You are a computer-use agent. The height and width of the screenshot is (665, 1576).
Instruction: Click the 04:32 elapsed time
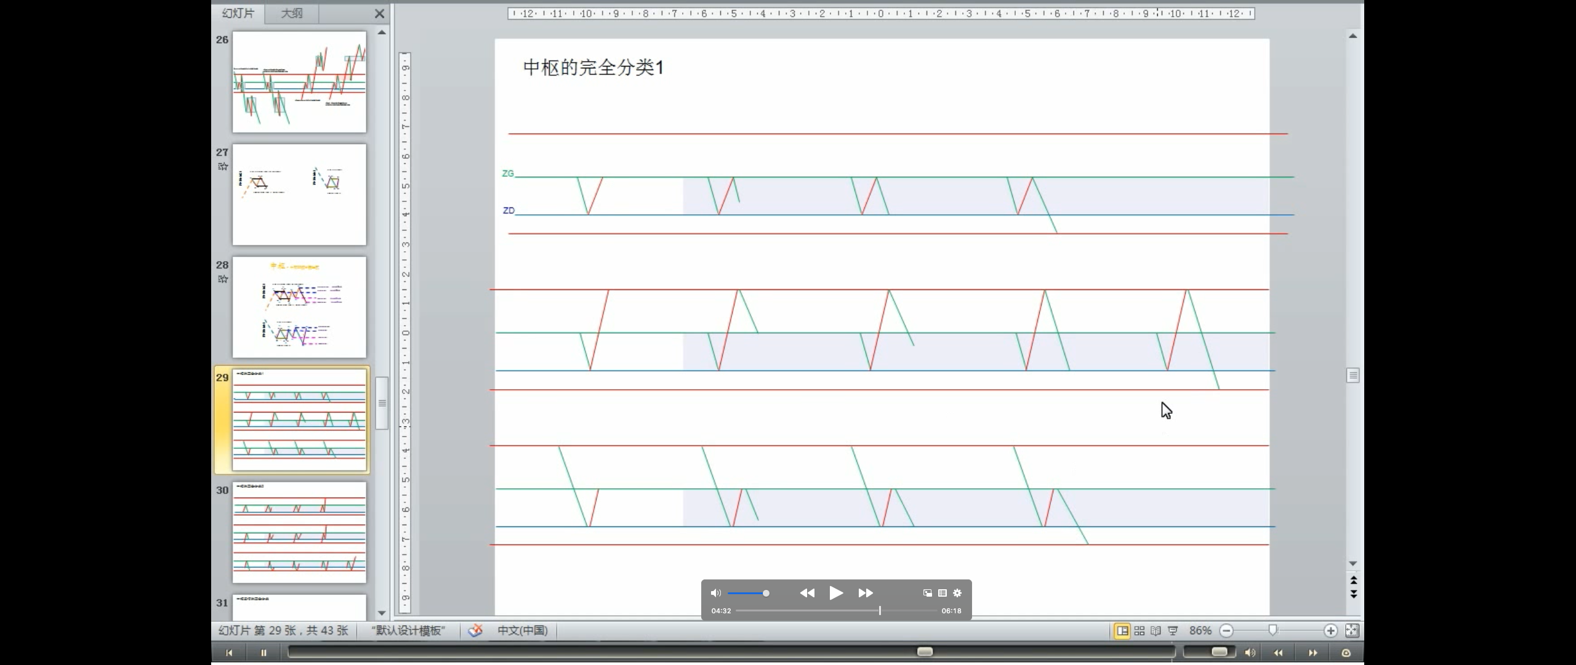pyautogui.click(x=721, y=611)
